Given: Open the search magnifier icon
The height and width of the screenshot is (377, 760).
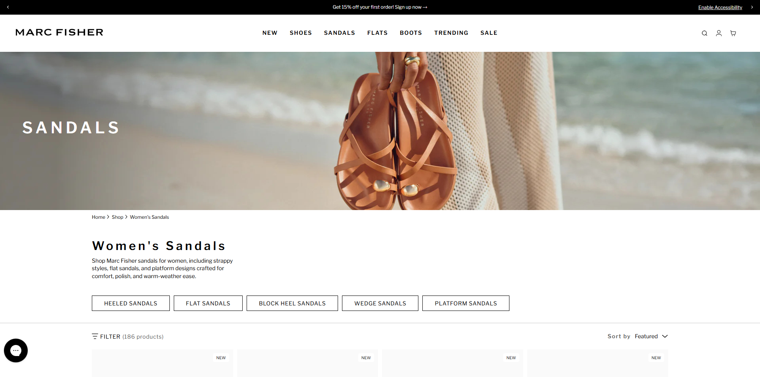Looking at the screenshot, I should tap(705, 33).
